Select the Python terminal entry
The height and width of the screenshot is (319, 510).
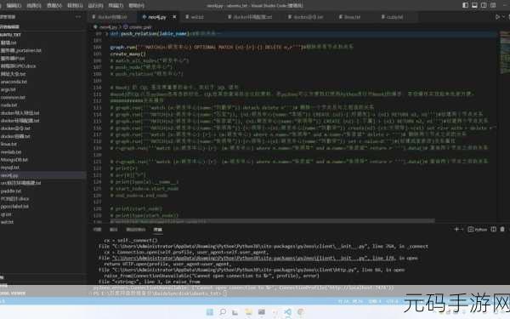(478, 230)
